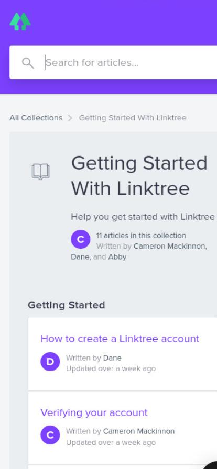217x469 pixels.
Task: Click the Getting Started With Linktree heading
Action: coord(139,175)
